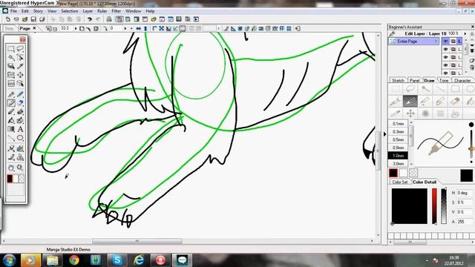The height and width of the screenshot is (267, 475).
Task: Click the New Page icon in toolbar
Action: [8, 19]
